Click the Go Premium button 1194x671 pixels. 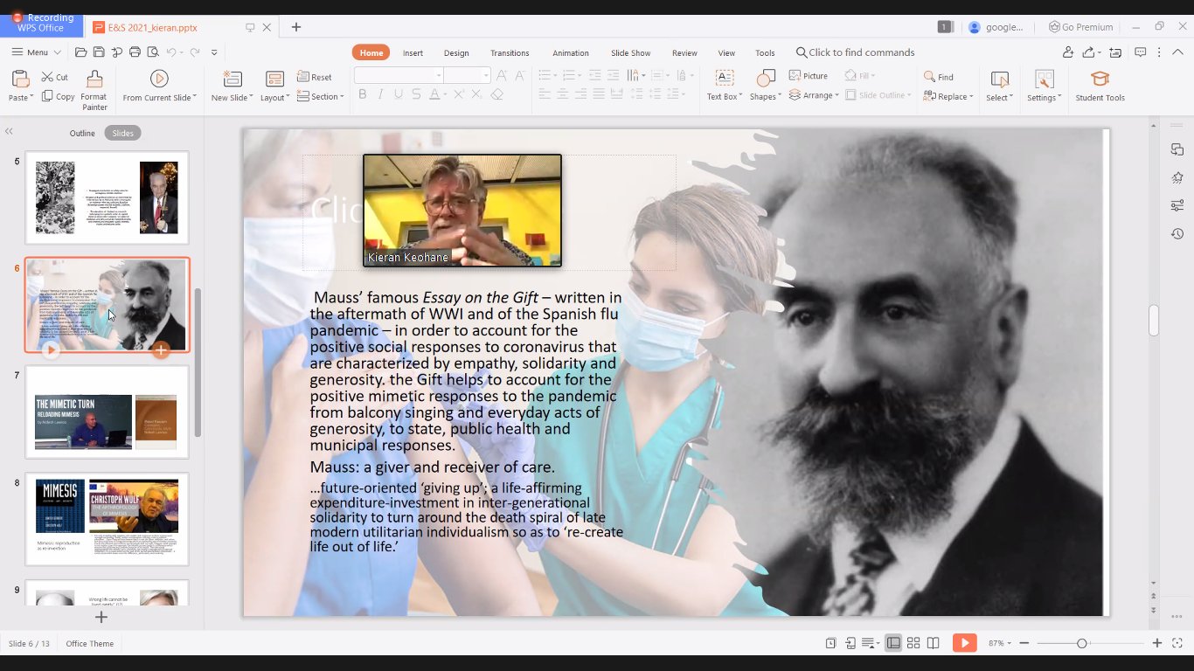pos(1081,27)
